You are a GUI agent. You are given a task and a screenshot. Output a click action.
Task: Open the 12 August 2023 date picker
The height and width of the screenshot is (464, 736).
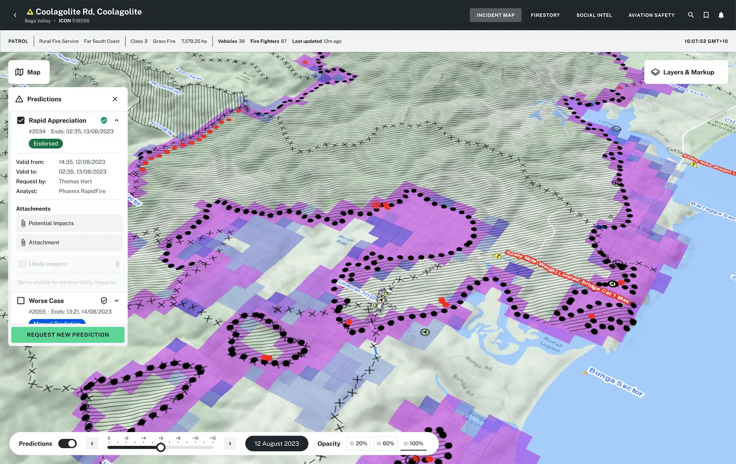pyautogui.click(x=277, y=444)
